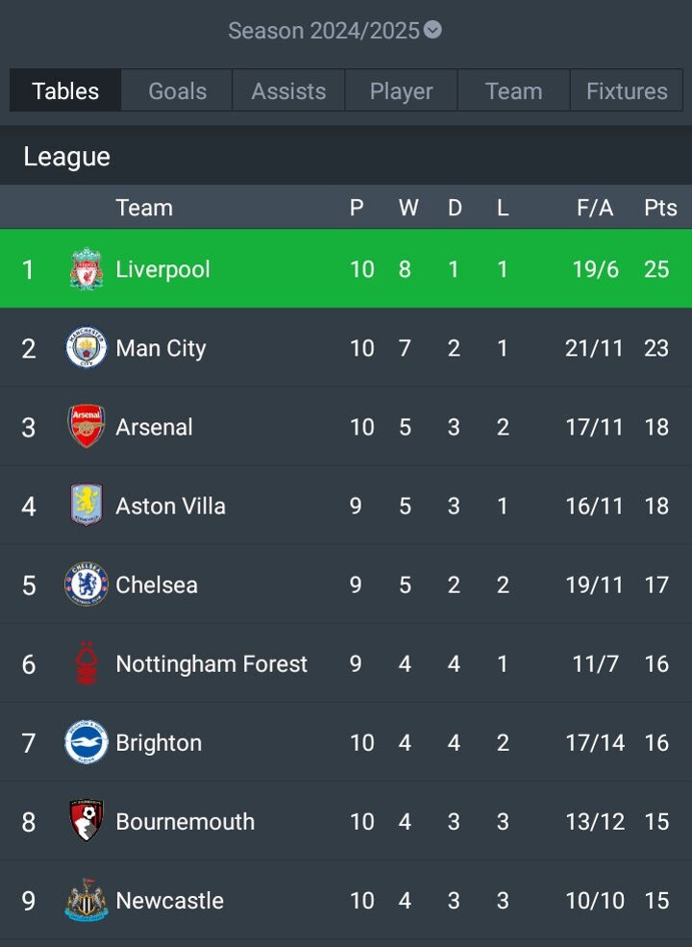Open Nottingham Forest team name link
The height and width of the screenshot is (947, 692).
point(211,663)
